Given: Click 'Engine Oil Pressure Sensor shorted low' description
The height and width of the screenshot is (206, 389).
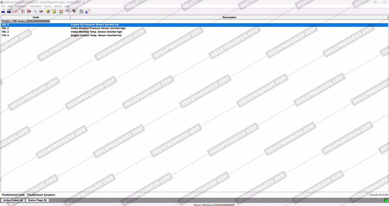Looking at the screenshot, I should (95, 25).
